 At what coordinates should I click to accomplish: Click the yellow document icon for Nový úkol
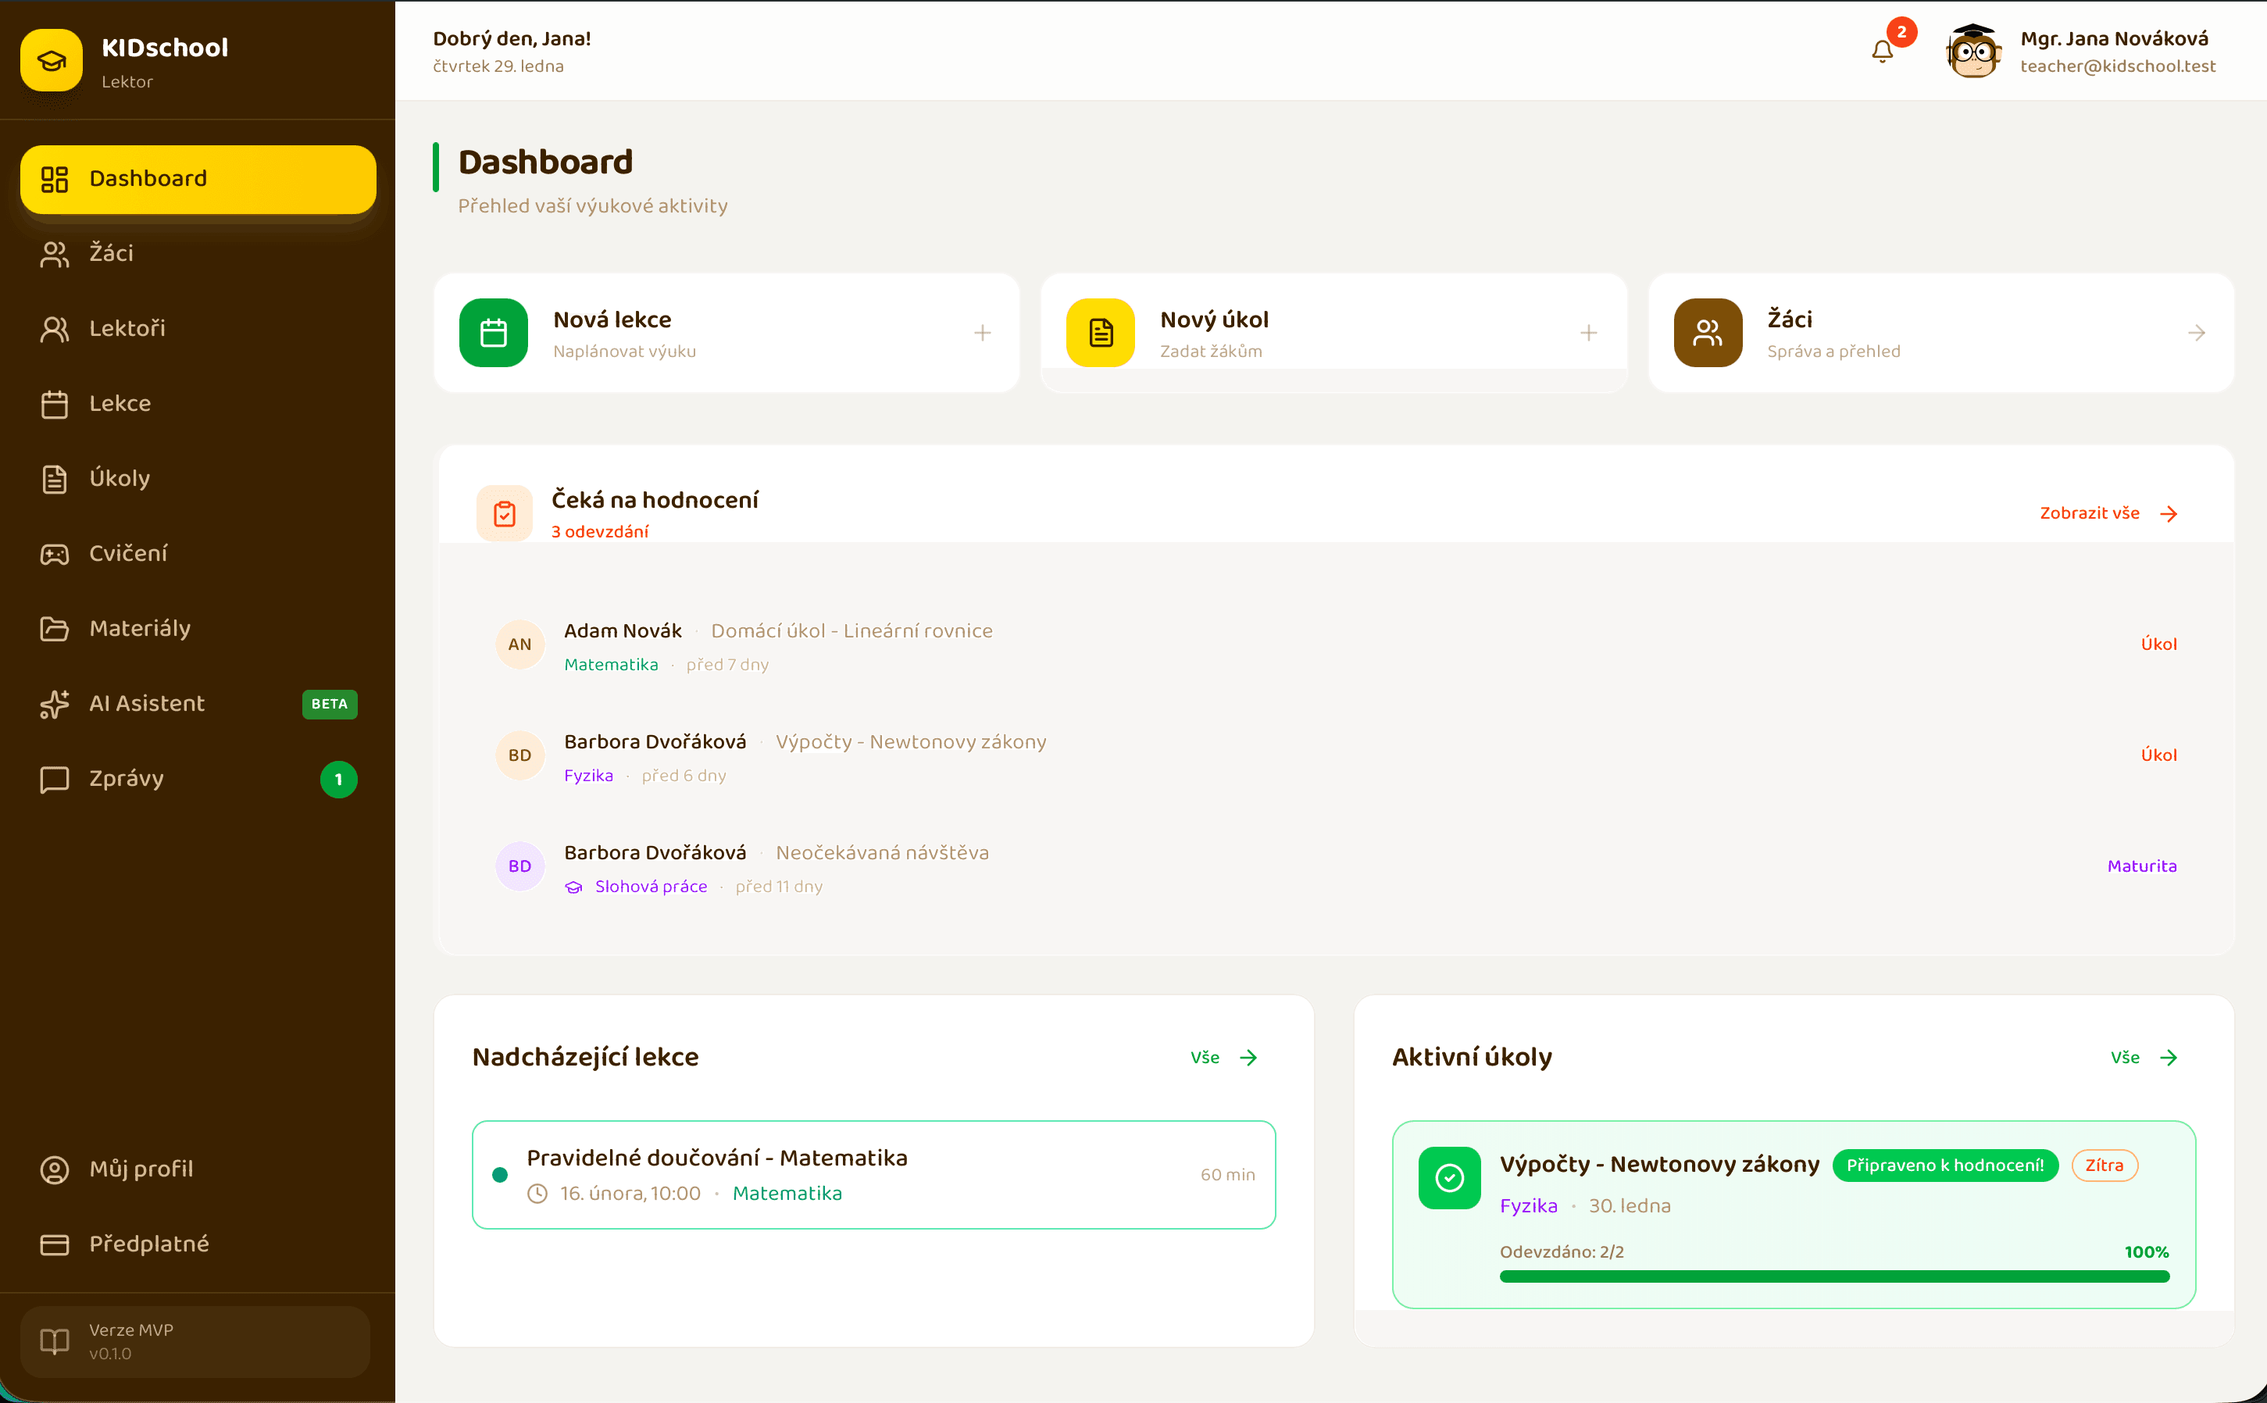coord(1101,332)
